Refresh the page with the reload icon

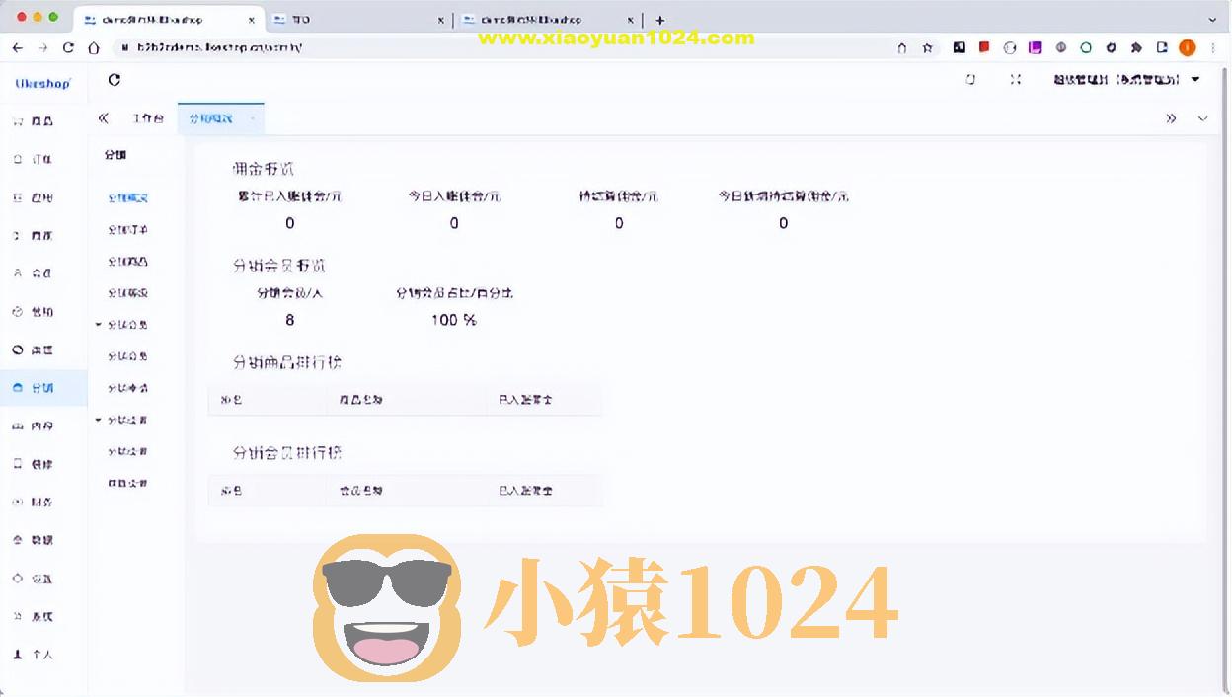pyautogui.click(x=114, y=80)
